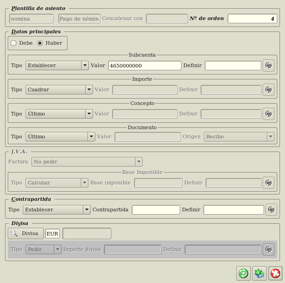Screen dimensions: 285x283
Task: Click the Importe divisa input field
Action: [x=133, y=249]
